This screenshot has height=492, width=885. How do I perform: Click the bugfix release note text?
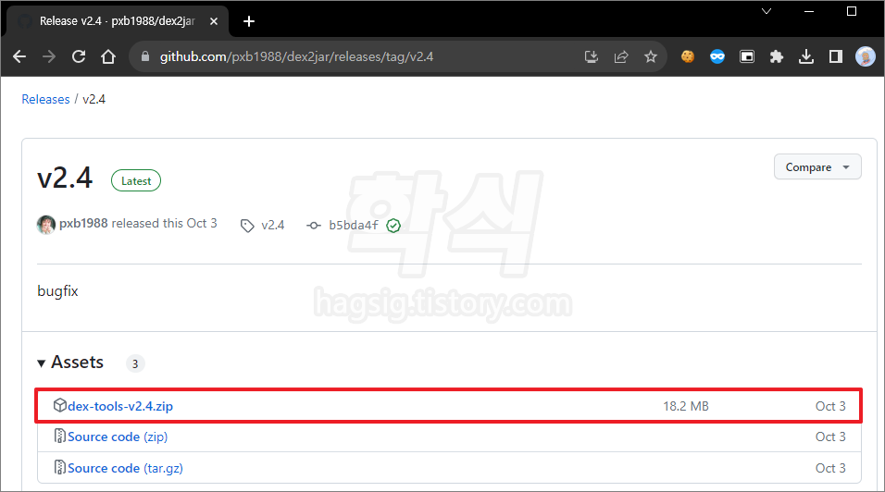click(x=57, y=290)
